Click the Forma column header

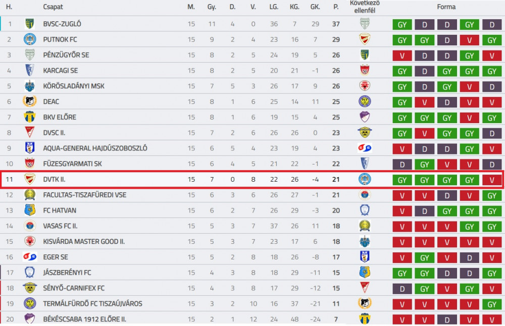pos(446,7)
